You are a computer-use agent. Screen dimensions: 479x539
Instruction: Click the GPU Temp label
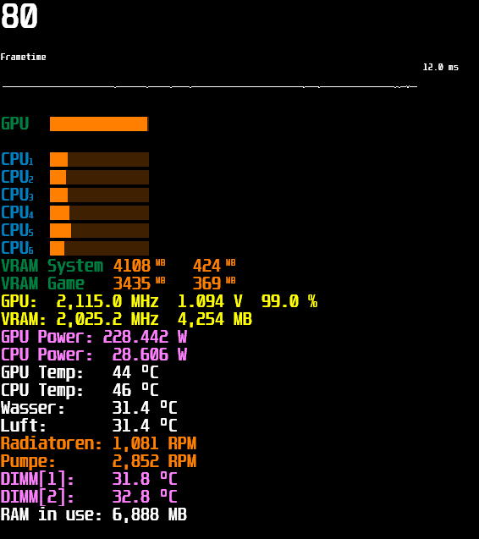(x=42, y=372)
